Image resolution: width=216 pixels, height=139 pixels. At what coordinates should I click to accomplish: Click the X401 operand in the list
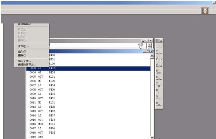click(x=52, y=59)
